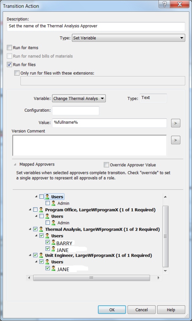
Task: Click the approvers tree scroll down arrow
Action: (x=165, y=271)
